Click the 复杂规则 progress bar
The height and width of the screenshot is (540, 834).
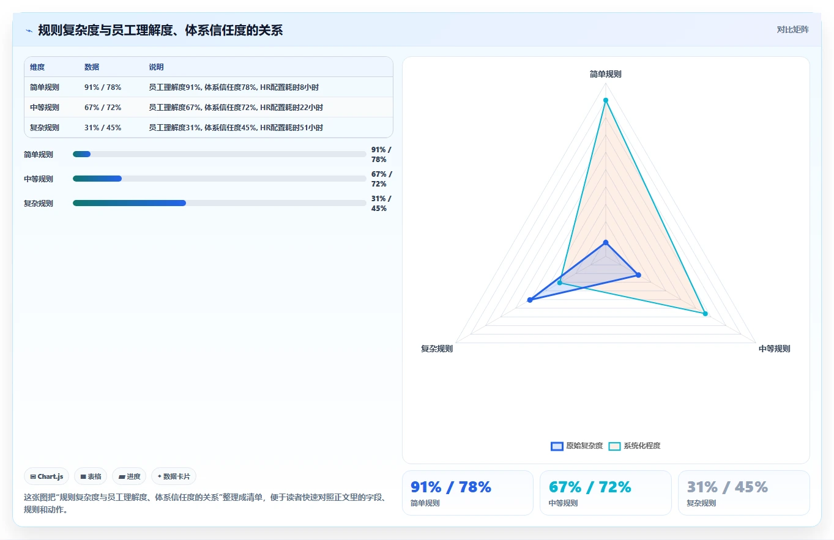[219, 203]
